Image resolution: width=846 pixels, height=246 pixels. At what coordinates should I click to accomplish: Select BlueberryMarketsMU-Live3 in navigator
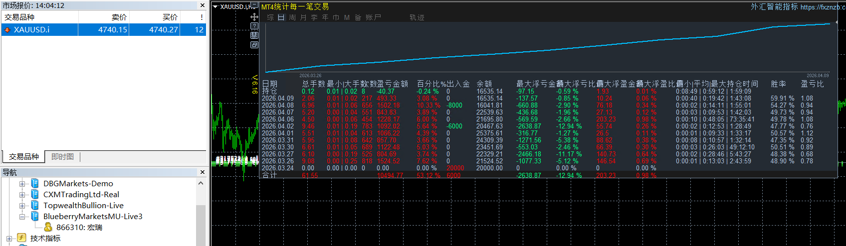click(x=93, y=217)
